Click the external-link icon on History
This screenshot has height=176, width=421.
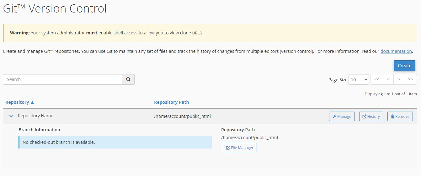pos(364,116)
